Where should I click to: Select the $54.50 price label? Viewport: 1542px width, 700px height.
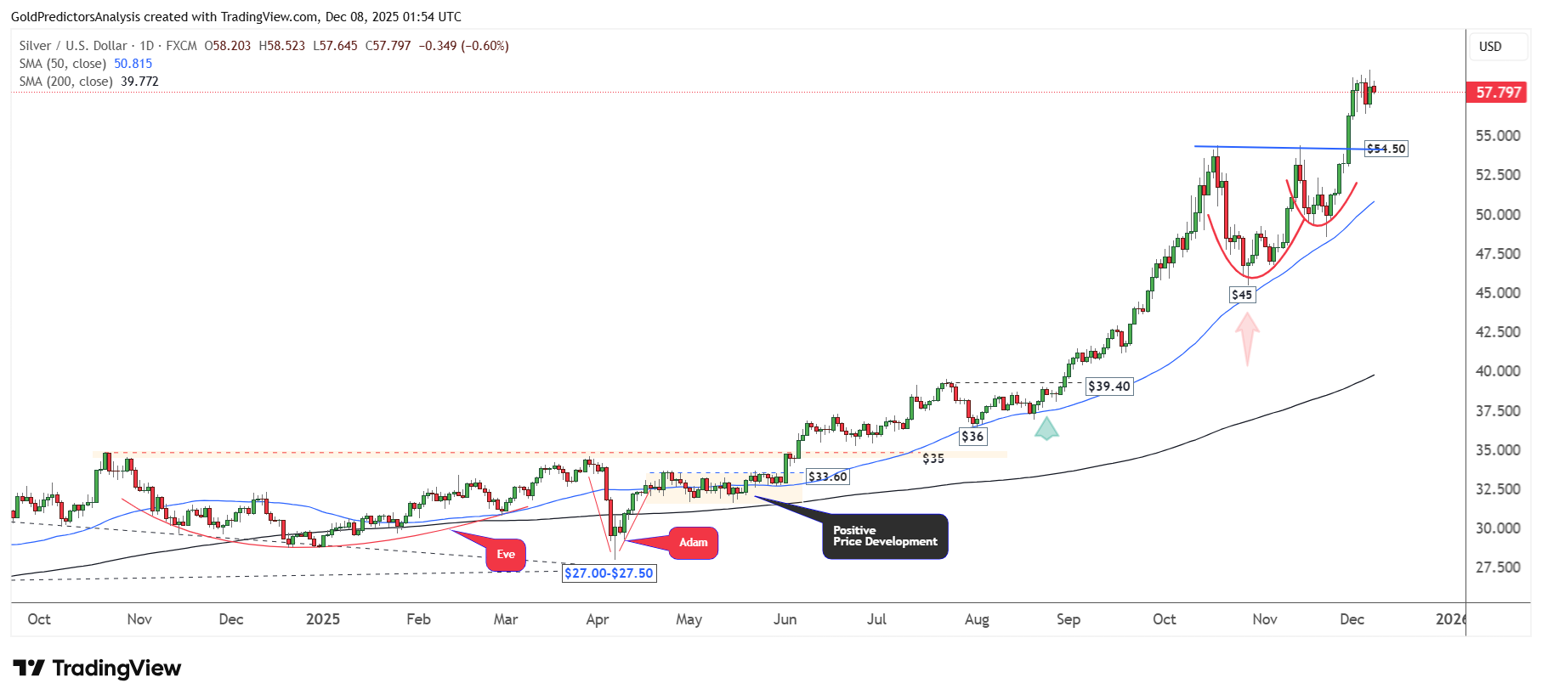pyautogui.click(x=1386, y=149)
